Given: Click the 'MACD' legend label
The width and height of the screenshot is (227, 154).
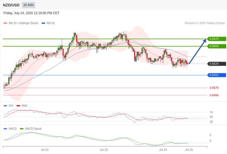Looking at the screenshot, I should pos(13,129).
